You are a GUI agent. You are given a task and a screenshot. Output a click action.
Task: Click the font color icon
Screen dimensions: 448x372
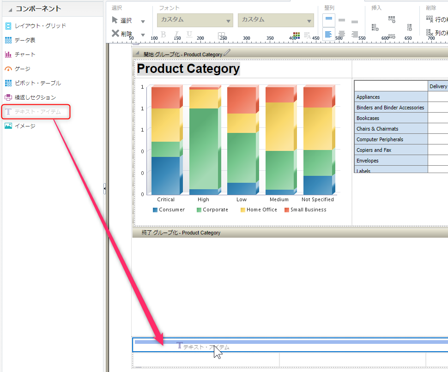(x=308, y=35)
